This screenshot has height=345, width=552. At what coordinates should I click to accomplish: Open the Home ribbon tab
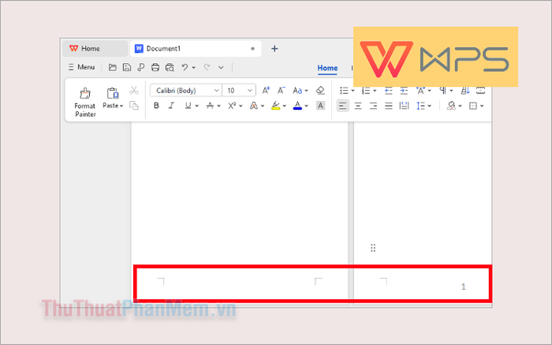(x=327, y=68)
